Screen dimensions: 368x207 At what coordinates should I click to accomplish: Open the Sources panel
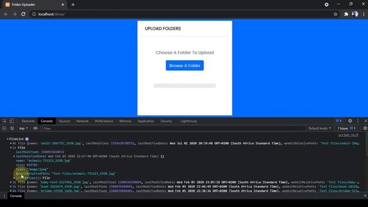coord(64,121)
